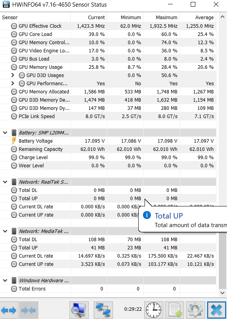
Task: Select the PCIe Link Speed row
Action: pyautogui.click(x=108, y=116)
